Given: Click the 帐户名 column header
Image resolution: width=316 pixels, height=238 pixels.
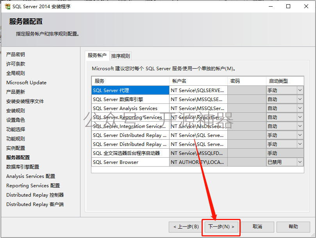Looking at the screenshot, I should (198, 81).
